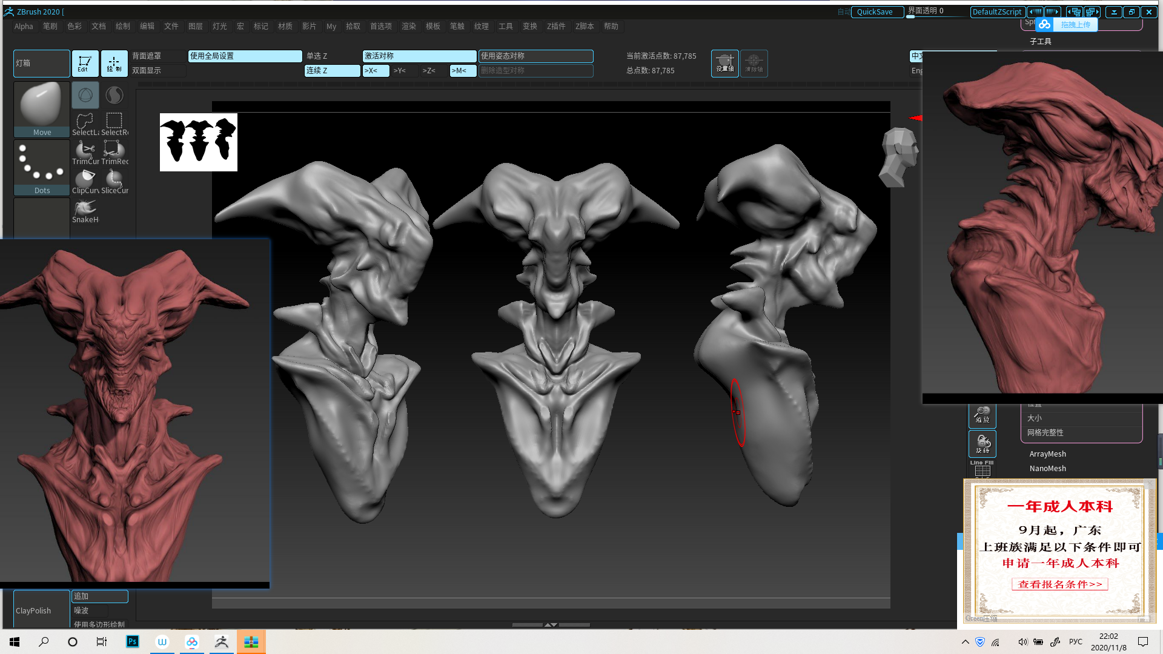Choose the TrimRect brush
Image resolution: width=1163 pixels, height=654 pixels.
(114, 153)
